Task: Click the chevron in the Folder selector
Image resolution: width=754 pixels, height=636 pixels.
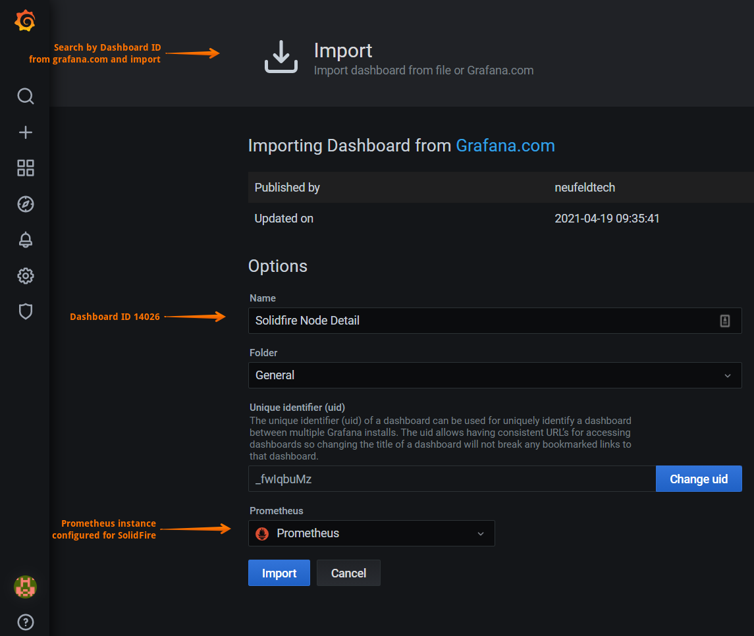Action: [x=728, y=375]
